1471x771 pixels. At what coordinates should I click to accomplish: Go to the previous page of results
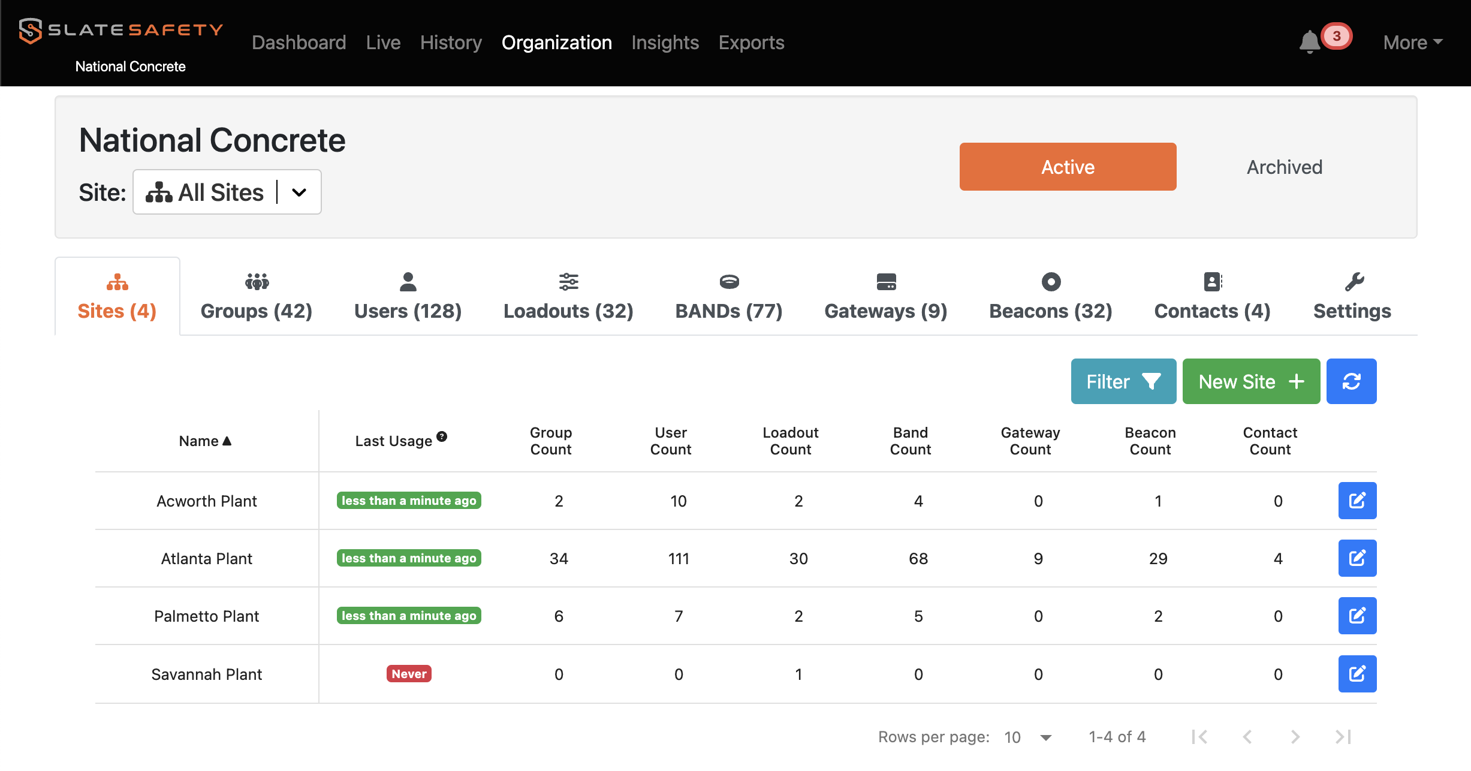tap(1247, 737)
